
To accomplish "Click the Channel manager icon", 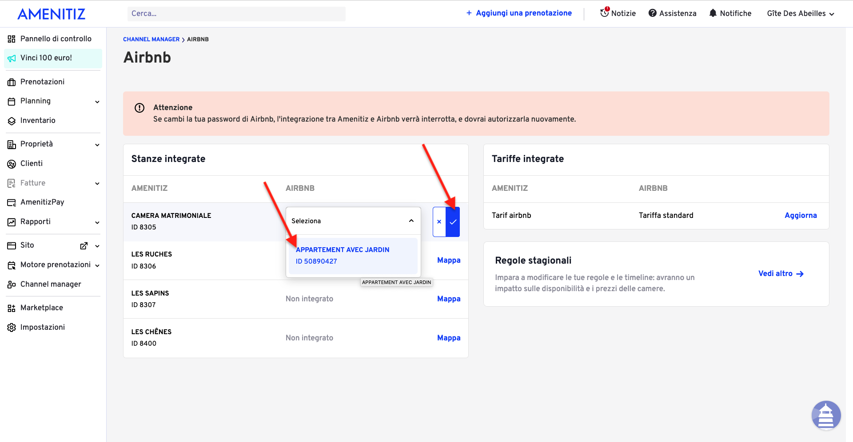I will click(12, 284).
